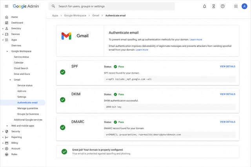Go to Google Workspace breadcrumb

(x=75, y=16)
